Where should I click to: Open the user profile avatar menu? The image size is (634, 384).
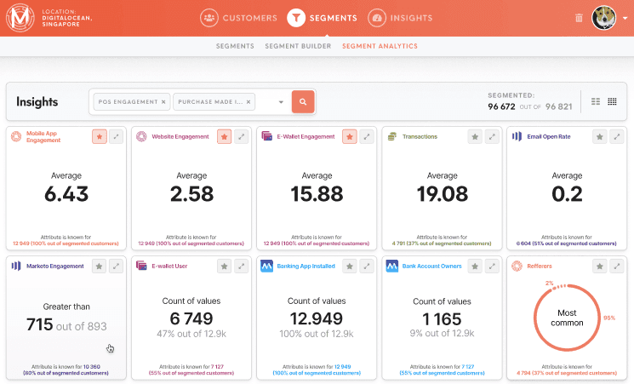coord(604,17)
